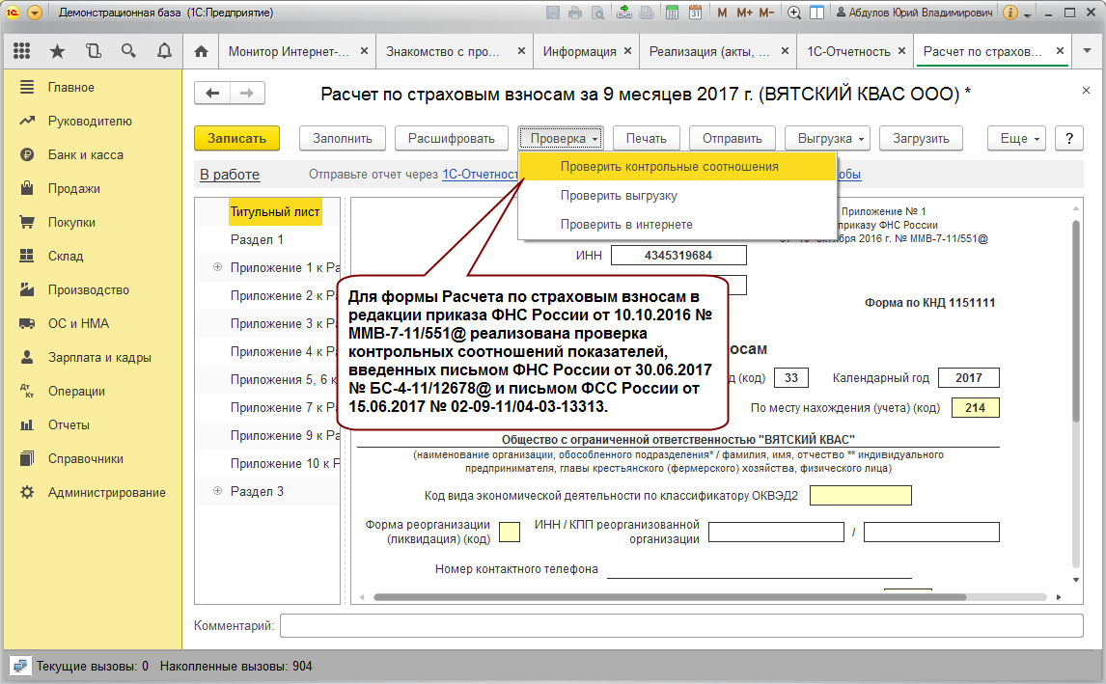The height and width of the screenshot is (684, 1106).
Task: Click the save diskette icon in title bar
Action: pos(553,13)
